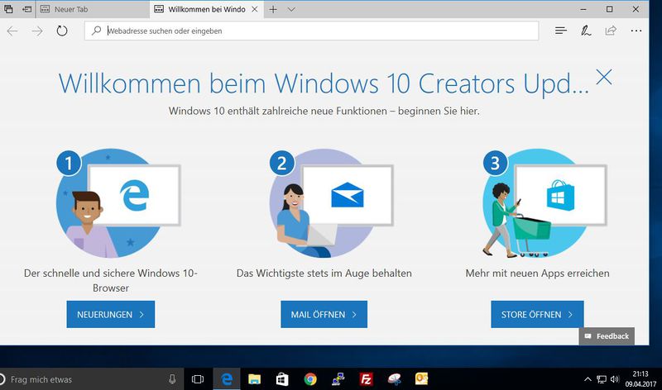Click text Mehr mit neuen Apps erreichen
Viewport: 662px width, 390px height.
(x=537, y=273)
